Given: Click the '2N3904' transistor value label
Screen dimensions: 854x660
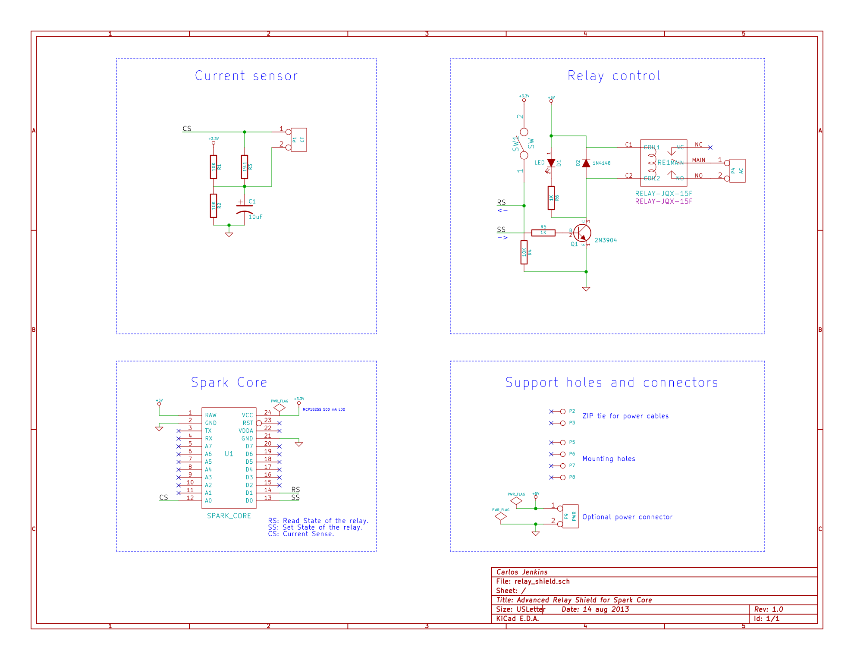Looking at the screenshot, I should coord(606,240).
